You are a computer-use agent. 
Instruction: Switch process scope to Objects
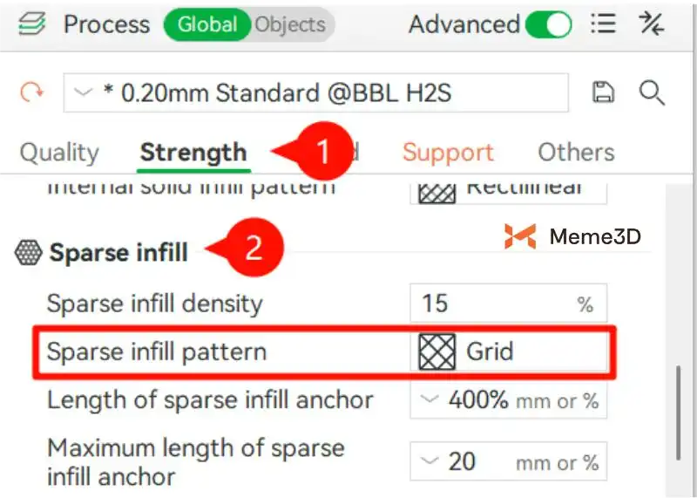290,24
